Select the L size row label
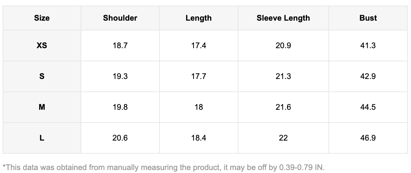This screenshot has width=411, height=173. [42, 138]
